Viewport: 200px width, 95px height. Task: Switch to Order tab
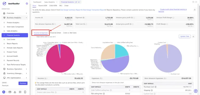(x=66, y=6)
